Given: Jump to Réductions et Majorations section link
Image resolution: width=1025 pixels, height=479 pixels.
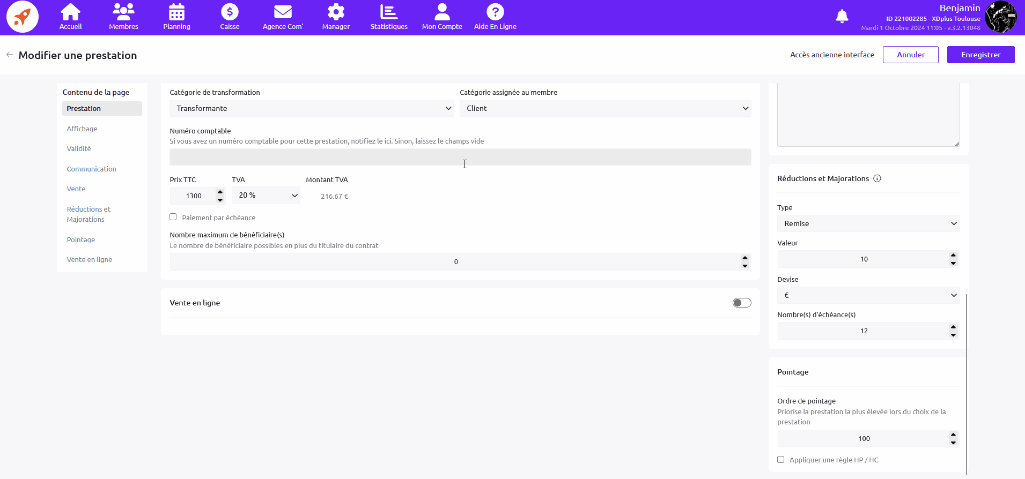Looking at the screenshot, I should [89, 214].
